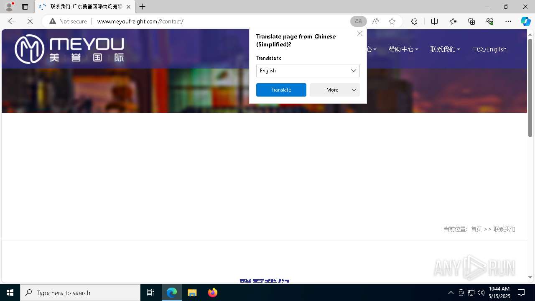Close the translate popup

pyautogui.click(x=360, y=33)
